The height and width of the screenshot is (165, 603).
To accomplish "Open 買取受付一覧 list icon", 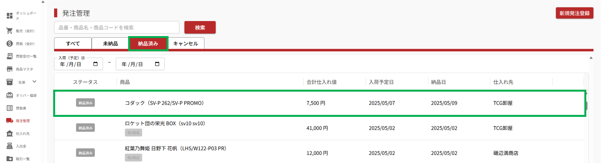I will coord(10,56).
